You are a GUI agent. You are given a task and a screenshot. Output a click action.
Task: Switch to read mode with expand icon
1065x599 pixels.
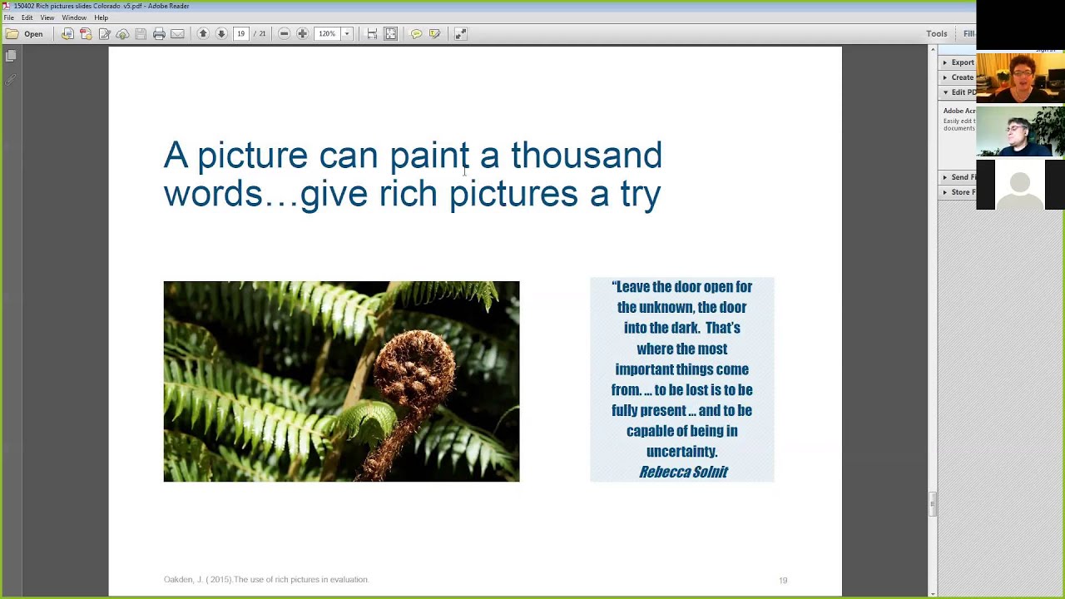460,34
